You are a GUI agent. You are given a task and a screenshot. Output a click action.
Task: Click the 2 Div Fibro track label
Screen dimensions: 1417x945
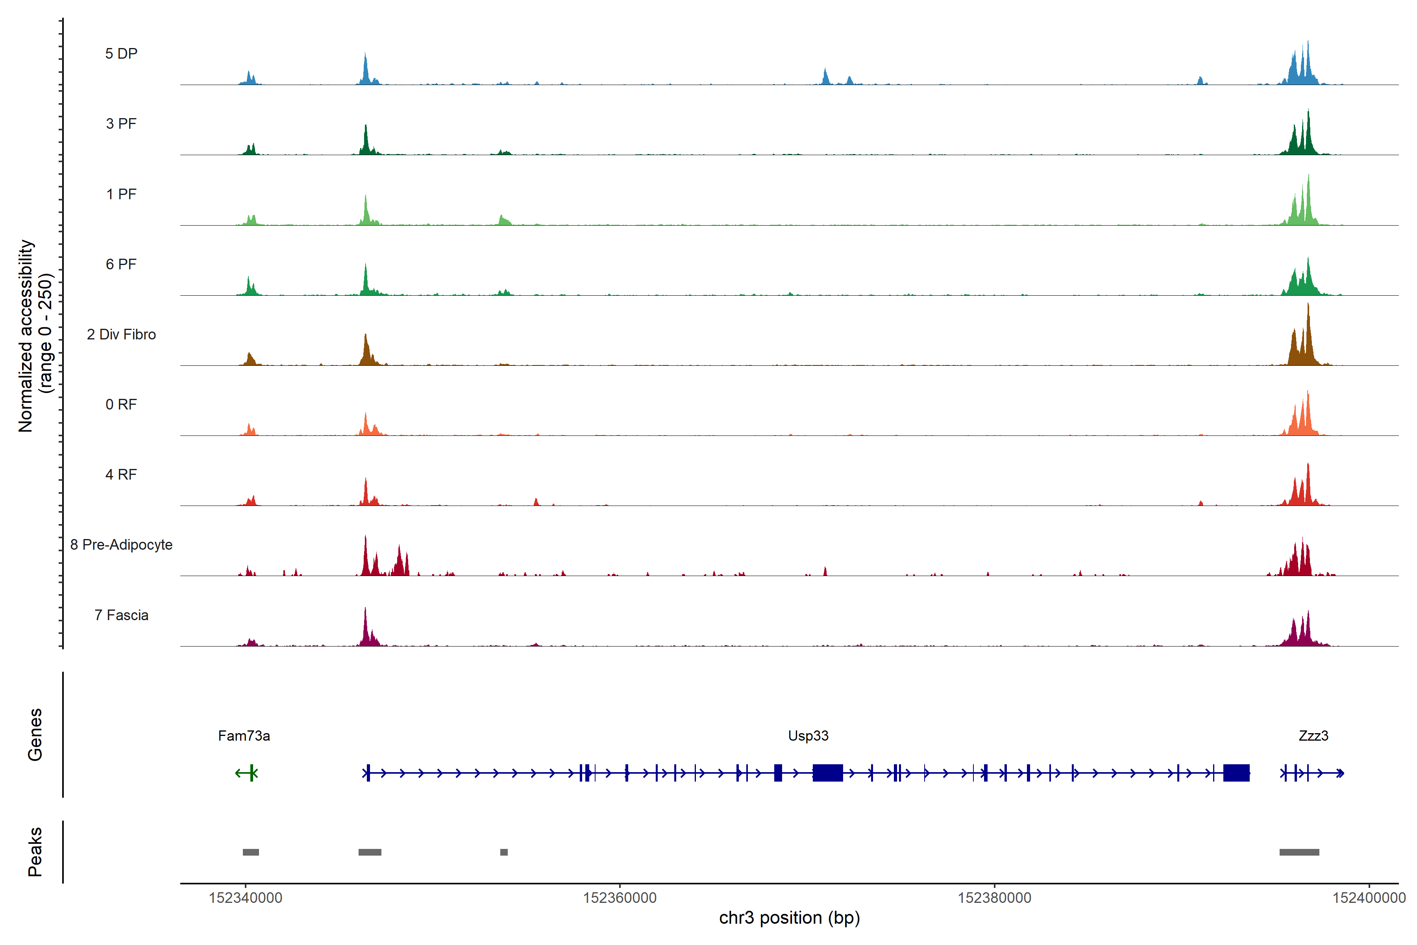121,334
